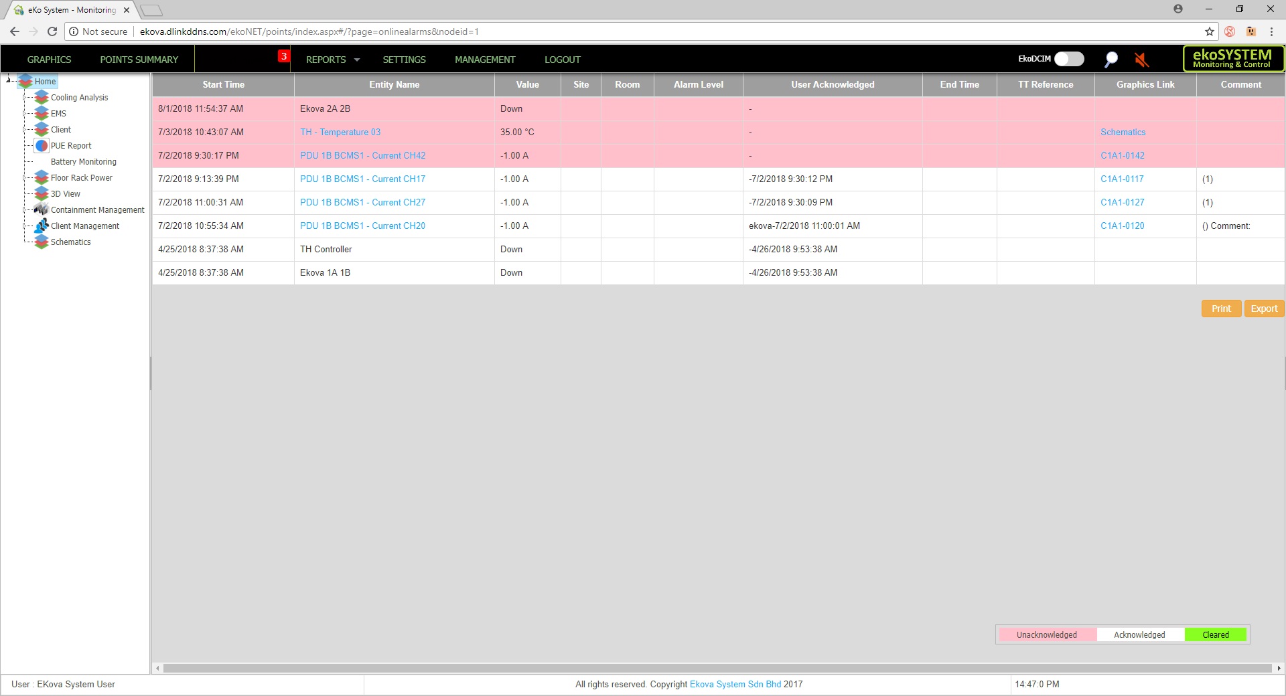Screen dimensions: 1286x696
Task: Bookmark this page with star icon
Action: tap(1209, 31)
